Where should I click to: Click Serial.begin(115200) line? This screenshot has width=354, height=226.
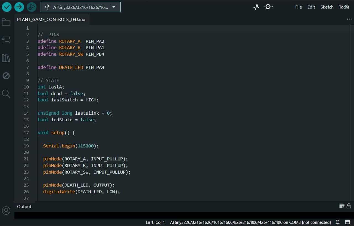coord(71,146)
